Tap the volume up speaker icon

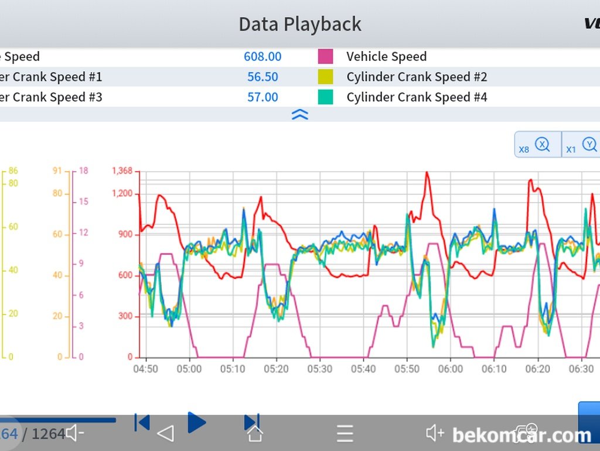435,433
